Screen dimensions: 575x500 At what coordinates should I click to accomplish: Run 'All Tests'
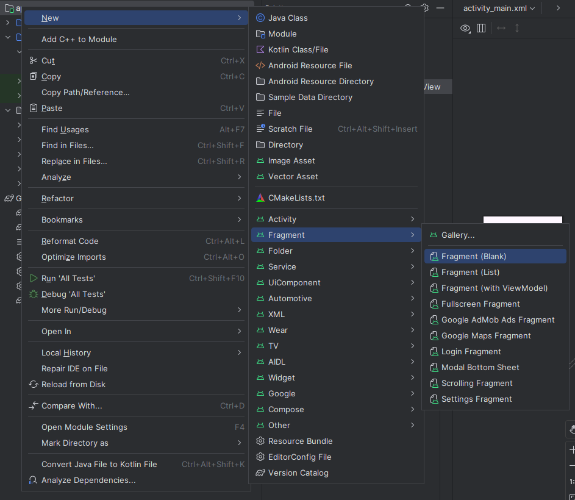pyautogui.click(x=137, y=279)
